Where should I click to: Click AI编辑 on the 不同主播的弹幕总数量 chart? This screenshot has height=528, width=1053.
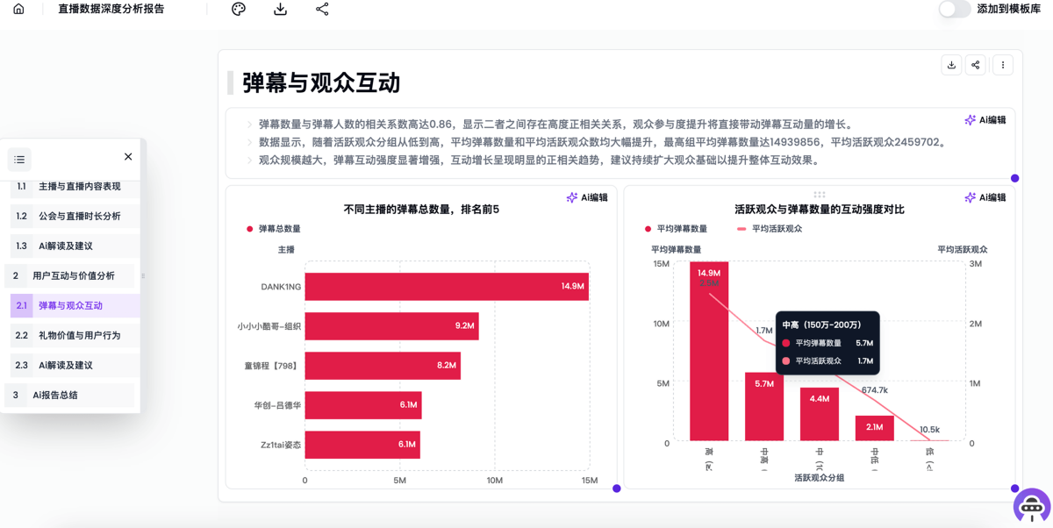click(588, 198)
